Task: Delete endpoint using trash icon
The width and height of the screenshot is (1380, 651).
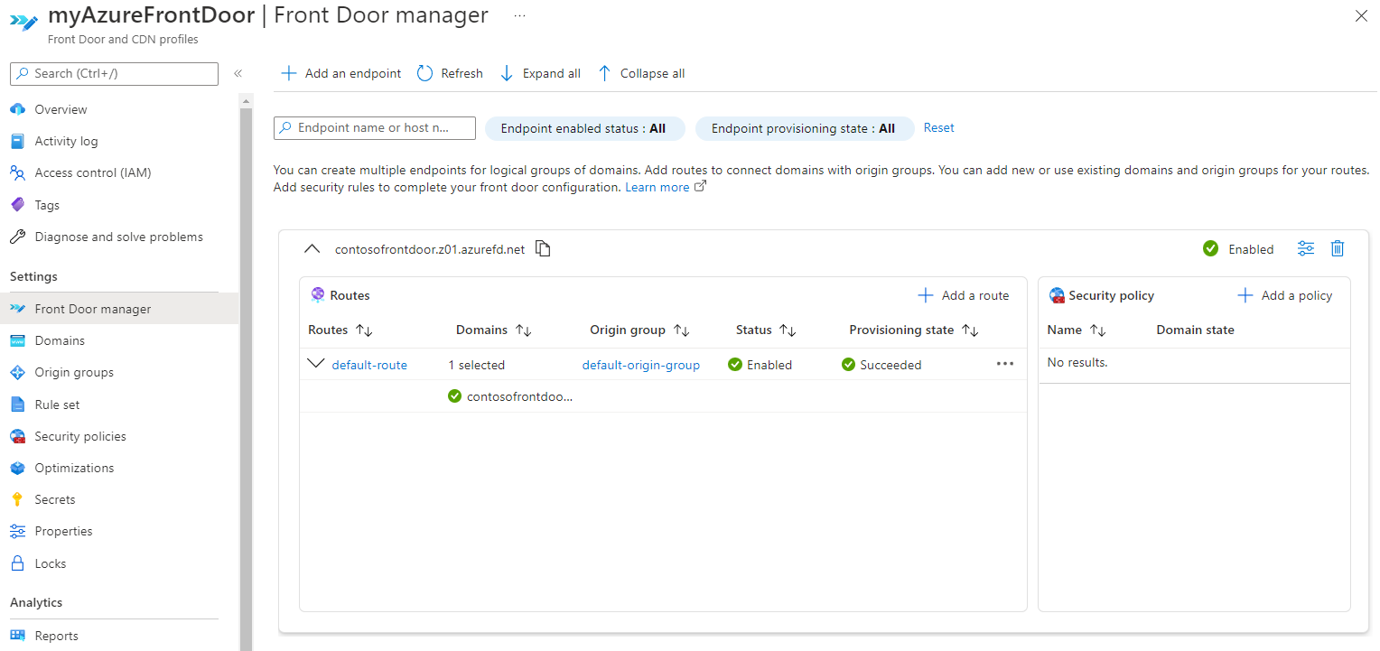Action: point(1338,248)
